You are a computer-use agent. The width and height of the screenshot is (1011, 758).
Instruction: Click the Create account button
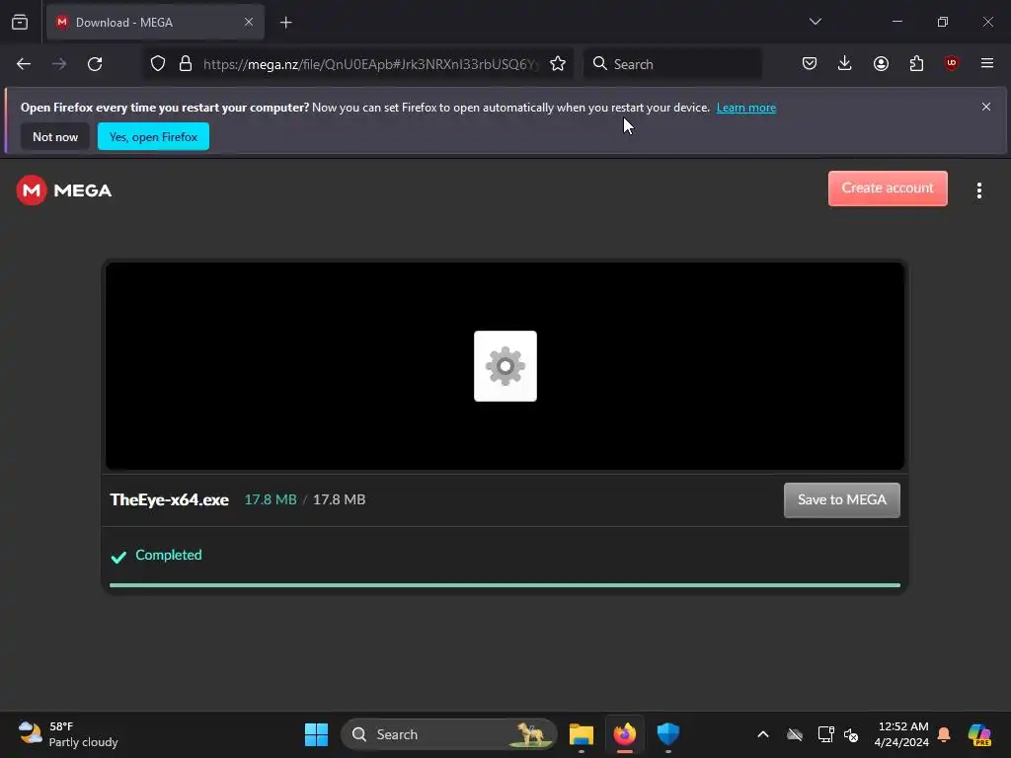[x=888, y=189]
